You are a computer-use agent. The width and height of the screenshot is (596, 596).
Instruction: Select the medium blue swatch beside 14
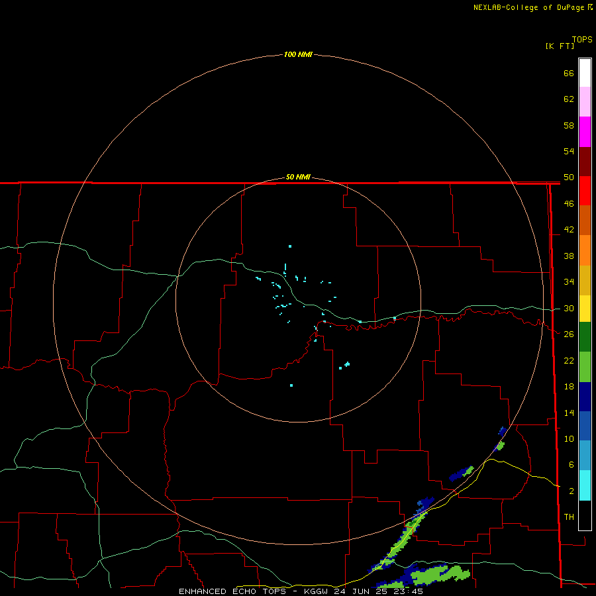585,426
